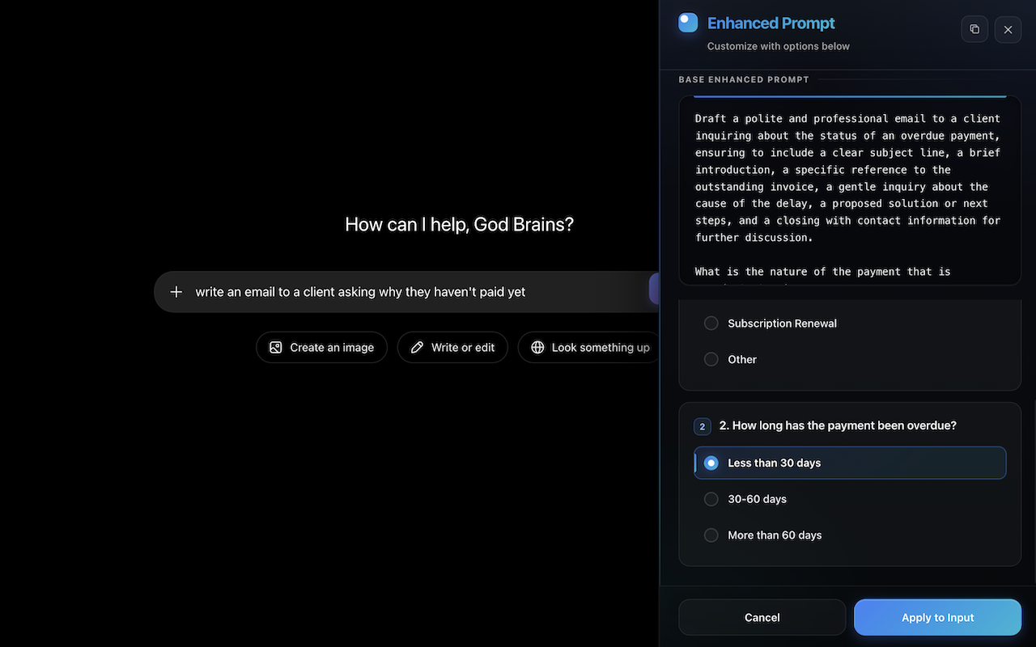The width and height of the screenshot is (1036, 647).
Task: Click the 'Customize with options below' subtitle
Action: click(x=779, y=46)
